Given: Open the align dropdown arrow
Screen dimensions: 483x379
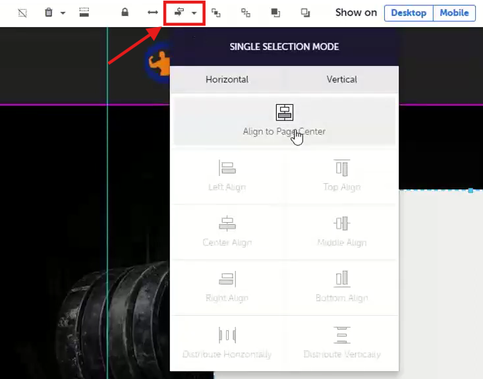Looking at the screenshot, I should [x=194, y=13].
